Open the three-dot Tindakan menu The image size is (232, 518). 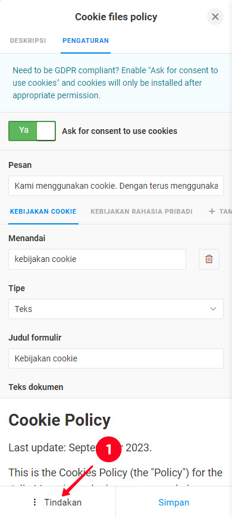click(35, 502)
